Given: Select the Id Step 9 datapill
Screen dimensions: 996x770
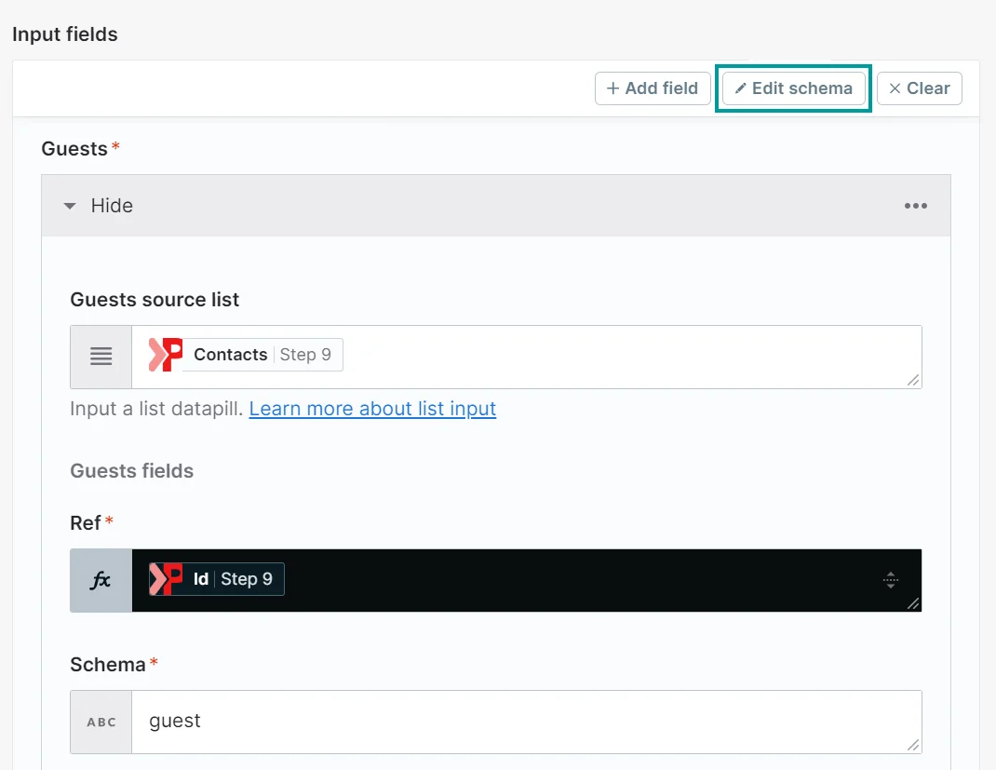Looking at the screenshot, I should [217, 579].
